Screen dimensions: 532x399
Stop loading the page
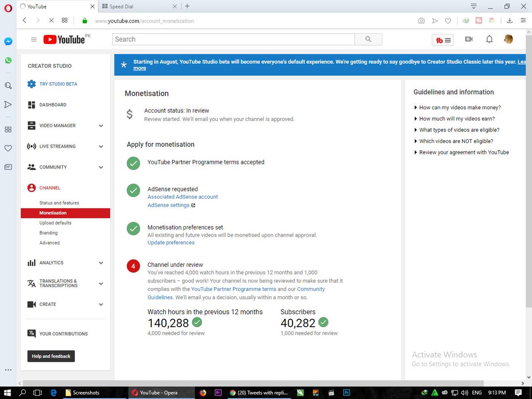tap(51, 20)
